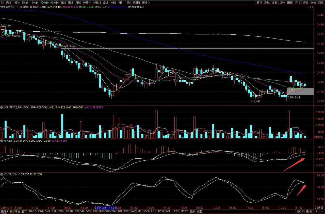325x214 pixels.
Task: Select the 1分钟 period tab
Action: 17,3
